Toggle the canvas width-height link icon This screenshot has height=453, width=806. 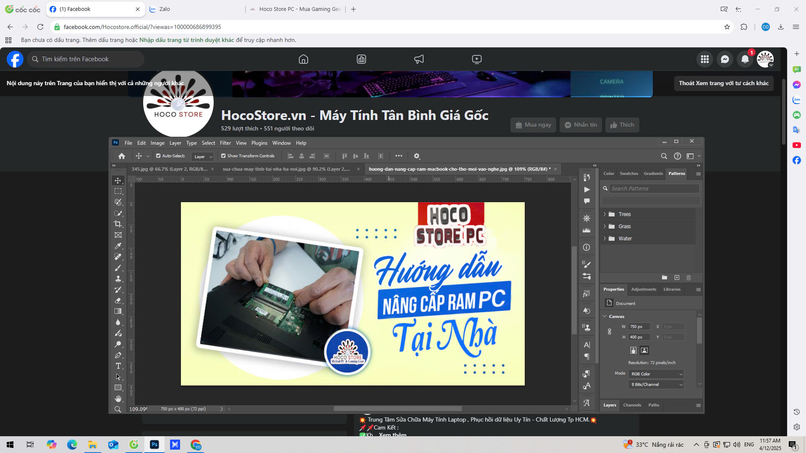click(610, 332)
